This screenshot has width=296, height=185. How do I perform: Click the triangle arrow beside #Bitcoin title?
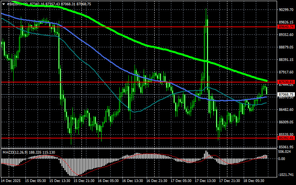pos(3,3)
